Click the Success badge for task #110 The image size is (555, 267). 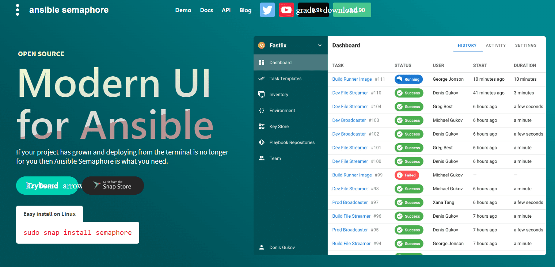click(x=409, y=93)
